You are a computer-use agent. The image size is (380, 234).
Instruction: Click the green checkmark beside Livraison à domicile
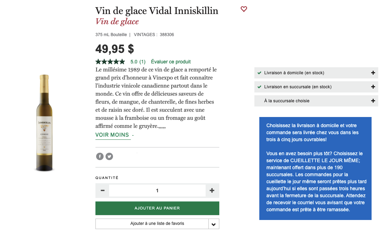pos(259,73)
